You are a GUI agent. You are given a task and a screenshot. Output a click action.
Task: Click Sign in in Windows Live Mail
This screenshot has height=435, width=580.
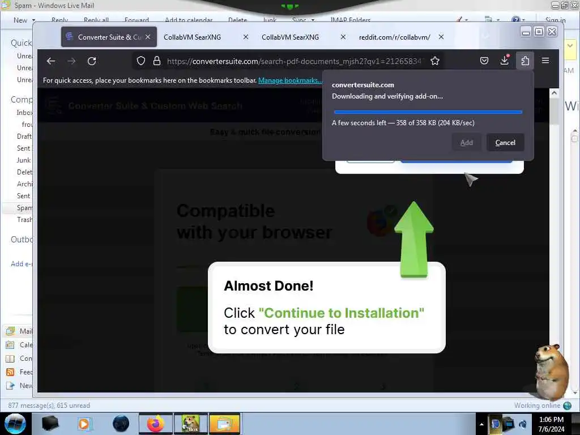(x=555, y=20)
